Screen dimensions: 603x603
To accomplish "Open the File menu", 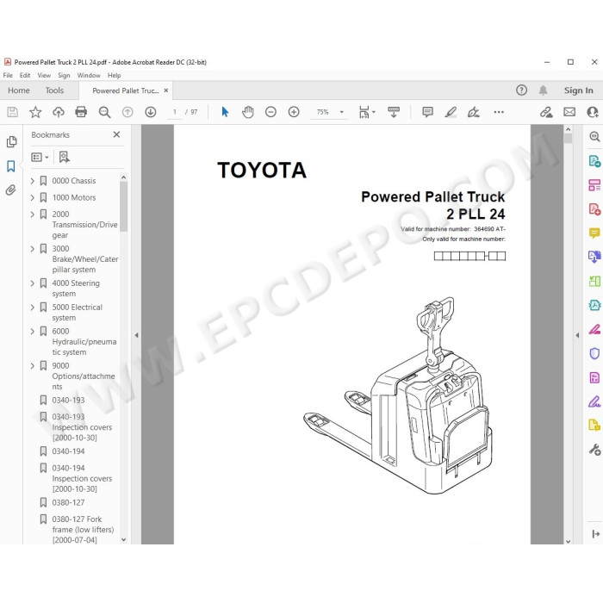I will click(x=8, y=76).
